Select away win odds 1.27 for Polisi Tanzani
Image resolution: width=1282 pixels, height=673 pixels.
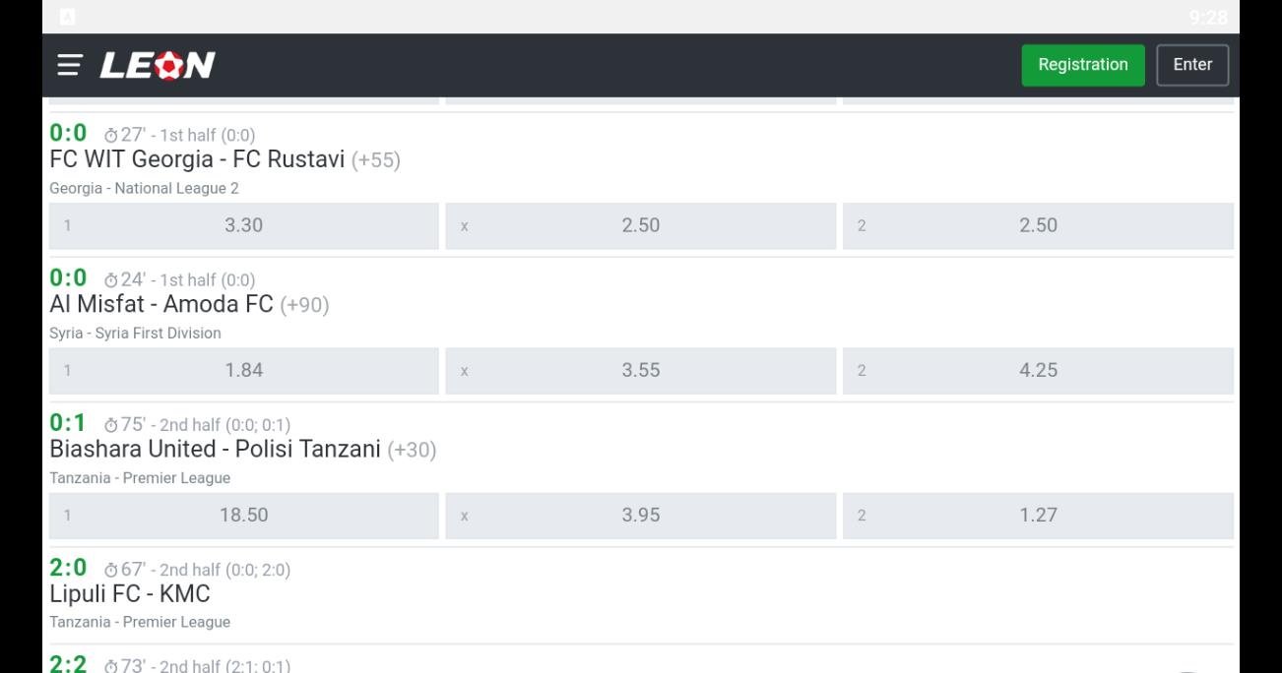click(1038, 516)
